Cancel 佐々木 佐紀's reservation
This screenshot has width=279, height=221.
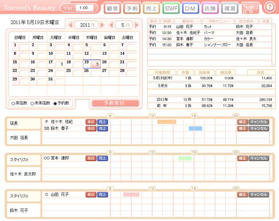[259, 122]
